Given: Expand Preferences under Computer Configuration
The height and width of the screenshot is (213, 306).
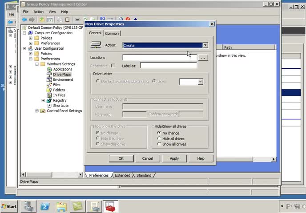Looking at the screenshot, I should pyautogui.click(x=31, y=43).
